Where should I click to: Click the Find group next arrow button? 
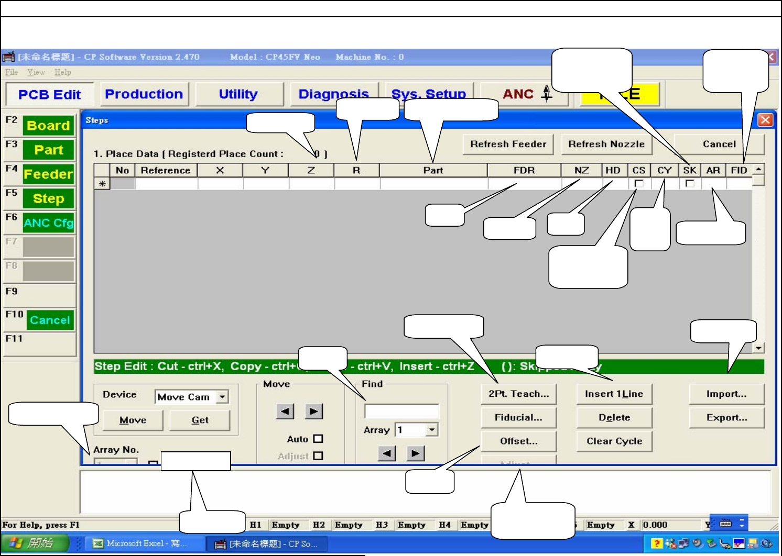(415, 453)
